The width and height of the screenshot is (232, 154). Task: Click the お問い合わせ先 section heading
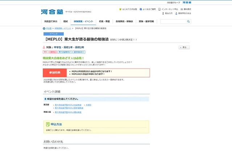pyautogui.click(x=53, y=142)
